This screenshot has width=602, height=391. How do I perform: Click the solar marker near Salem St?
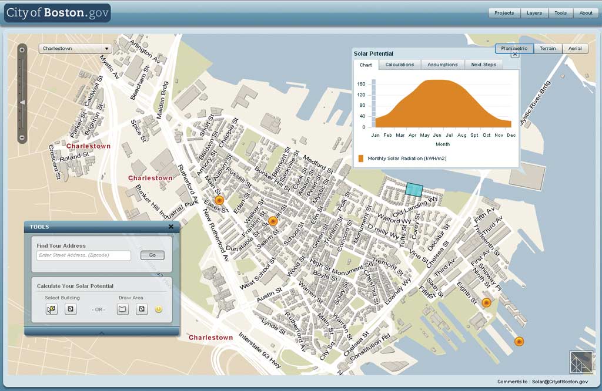coord(273,221)
